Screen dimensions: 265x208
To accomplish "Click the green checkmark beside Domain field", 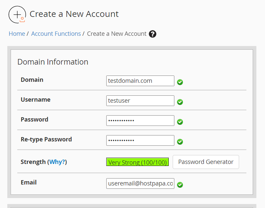I will [x=180, y=82].
